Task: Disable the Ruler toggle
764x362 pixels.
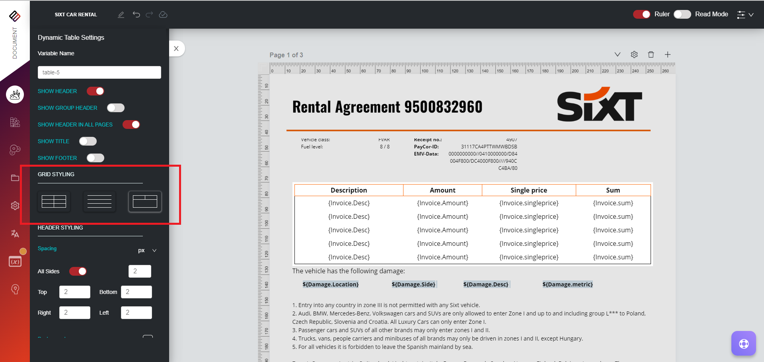Action: point(641,14)
